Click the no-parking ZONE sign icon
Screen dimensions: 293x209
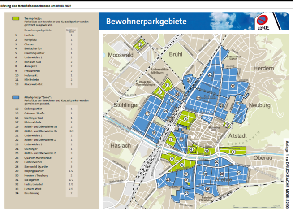(x=263, y=22)
